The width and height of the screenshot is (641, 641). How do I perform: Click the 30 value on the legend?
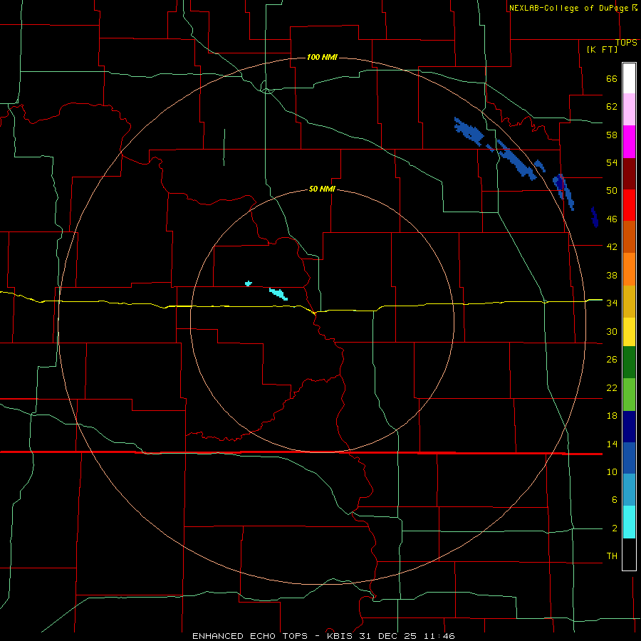pyautogui.click(x=612, y=331)
